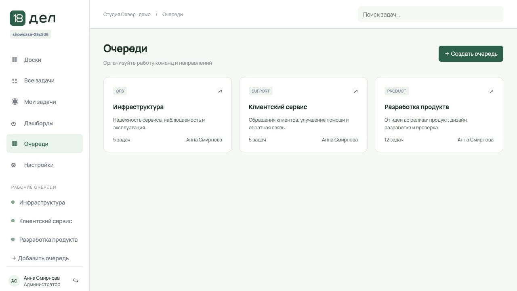This screenshot has width=517, height=291.
Task: Click the SUPPORT tag badge
Action: point(261,91)
